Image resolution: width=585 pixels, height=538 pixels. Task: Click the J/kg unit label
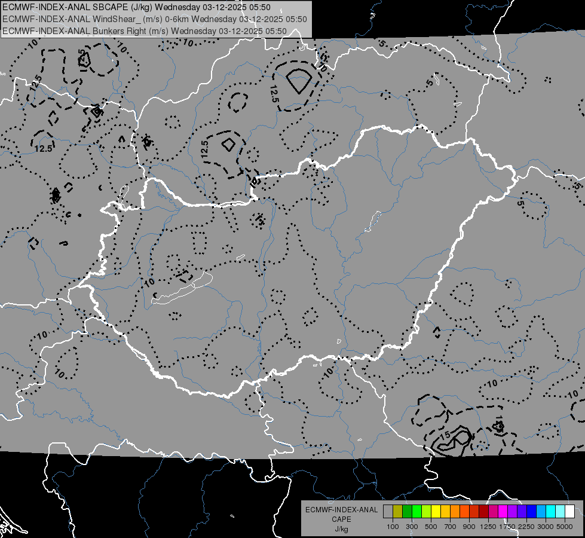point(342,529)
